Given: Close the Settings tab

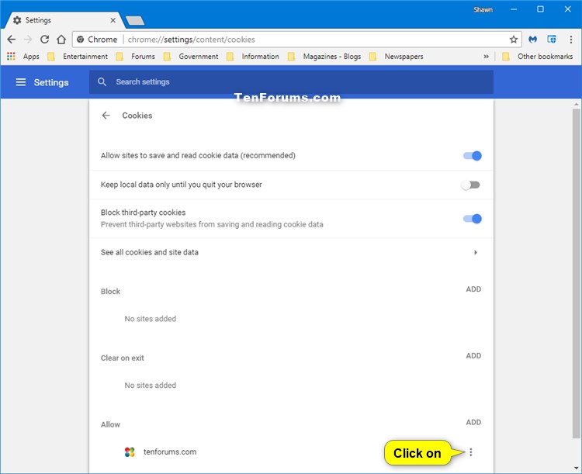Looking at the screenshot, I should point(113,20).
